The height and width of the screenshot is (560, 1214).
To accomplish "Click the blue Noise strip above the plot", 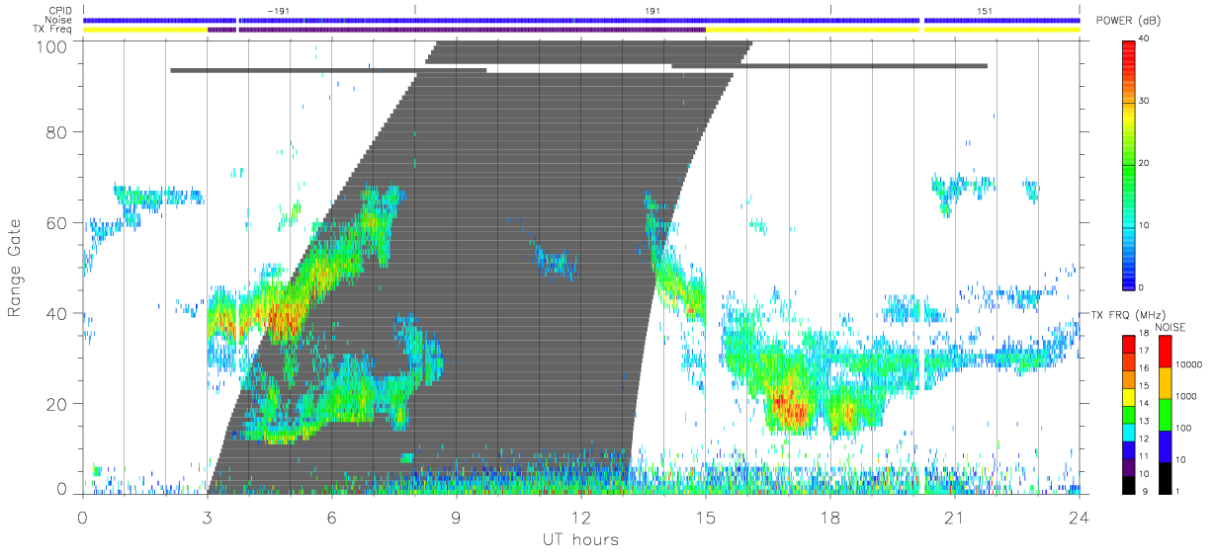I will tap(580, 20).
